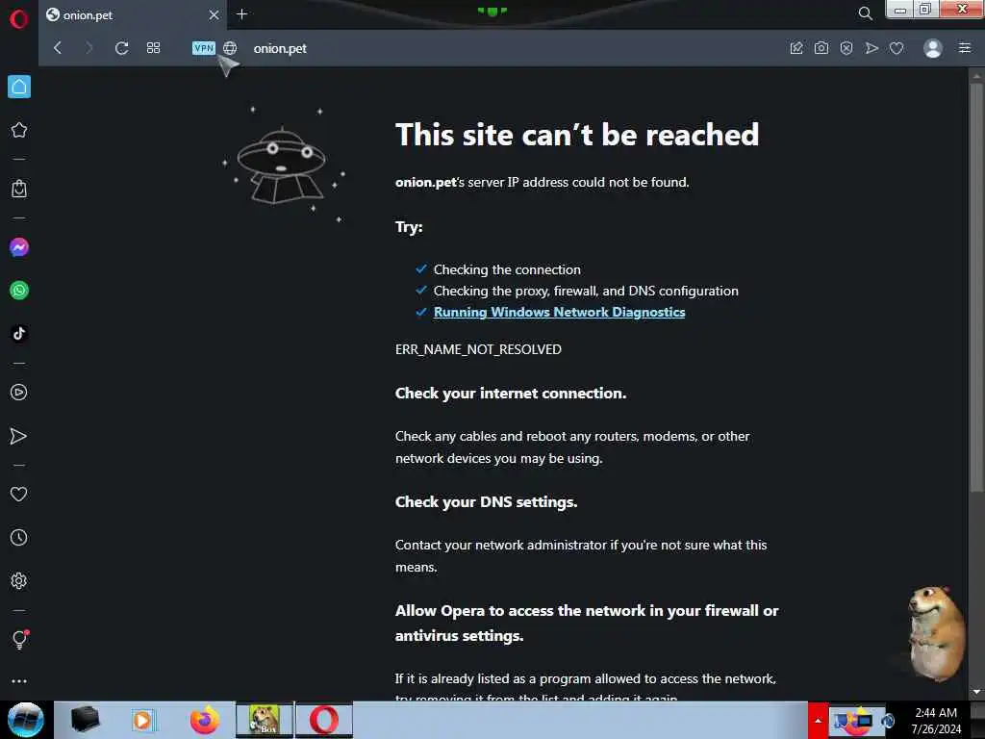Open Settings gear in the sidebar
The height and width of the screenshot is (739, 985).
pos(19,580)
